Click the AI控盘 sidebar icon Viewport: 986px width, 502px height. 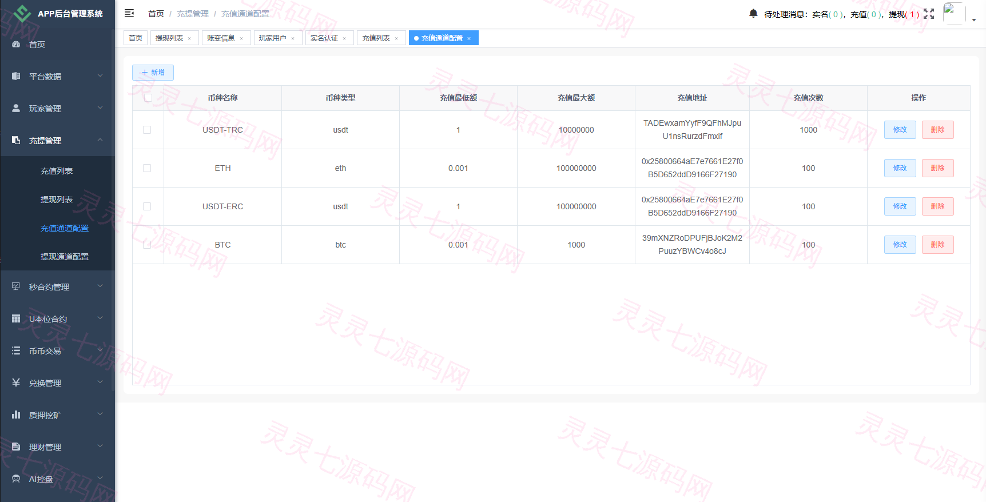click(16, 479)
